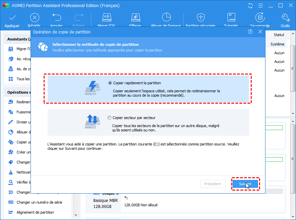Click the disabled Précédent button
This screenshot has height=220, width=296.
(x=213, y=184)
